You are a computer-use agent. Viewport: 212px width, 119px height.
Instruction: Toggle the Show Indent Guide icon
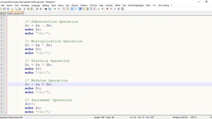click(x=80, y=9)
